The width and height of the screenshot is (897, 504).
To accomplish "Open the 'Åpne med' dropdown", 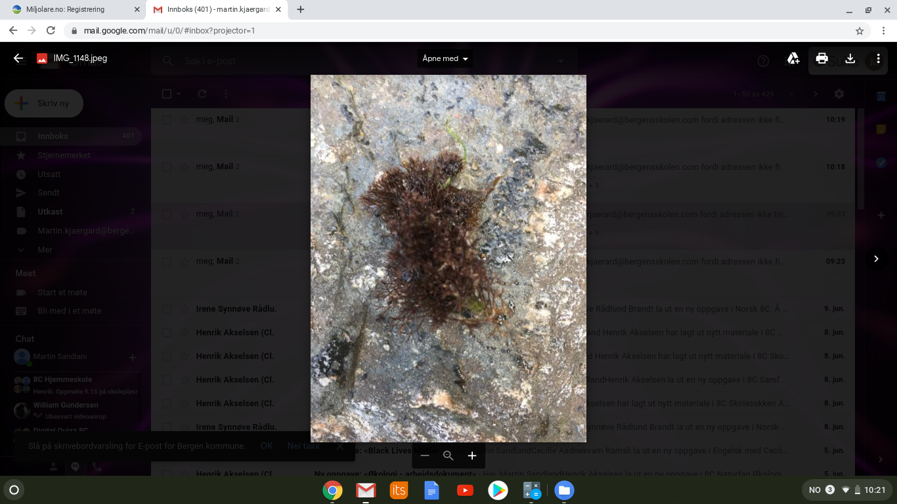I will (x=445, y=58).
